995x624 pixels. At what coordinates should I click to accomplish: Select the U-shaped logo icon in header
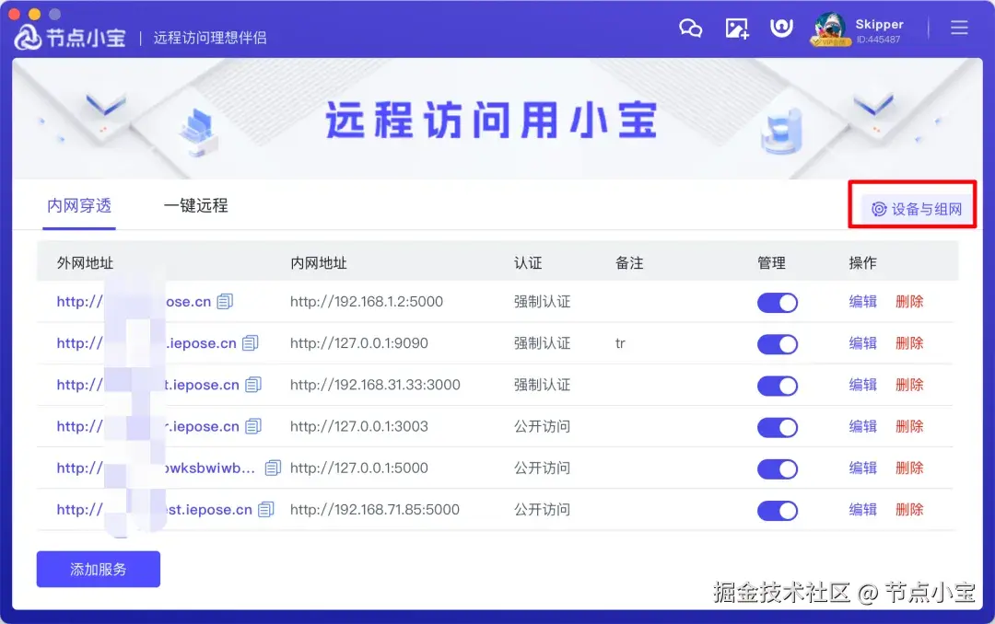(781, 28)
